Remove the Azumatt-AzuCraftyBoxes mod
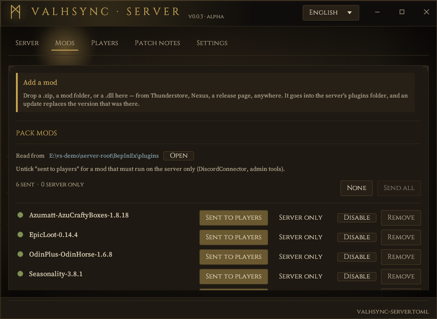Viewport: 437px width, 319px height. pos(401,218)
